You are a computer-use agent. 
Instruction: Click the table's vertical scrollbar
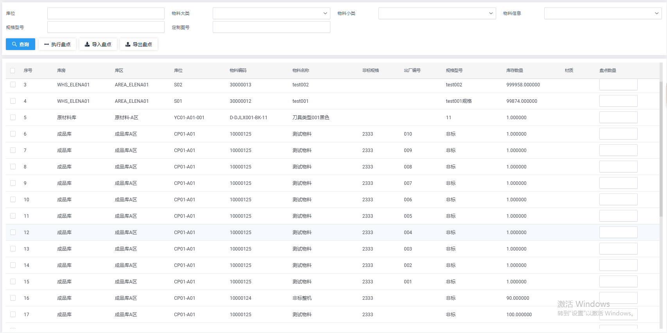tap(661, 149)
